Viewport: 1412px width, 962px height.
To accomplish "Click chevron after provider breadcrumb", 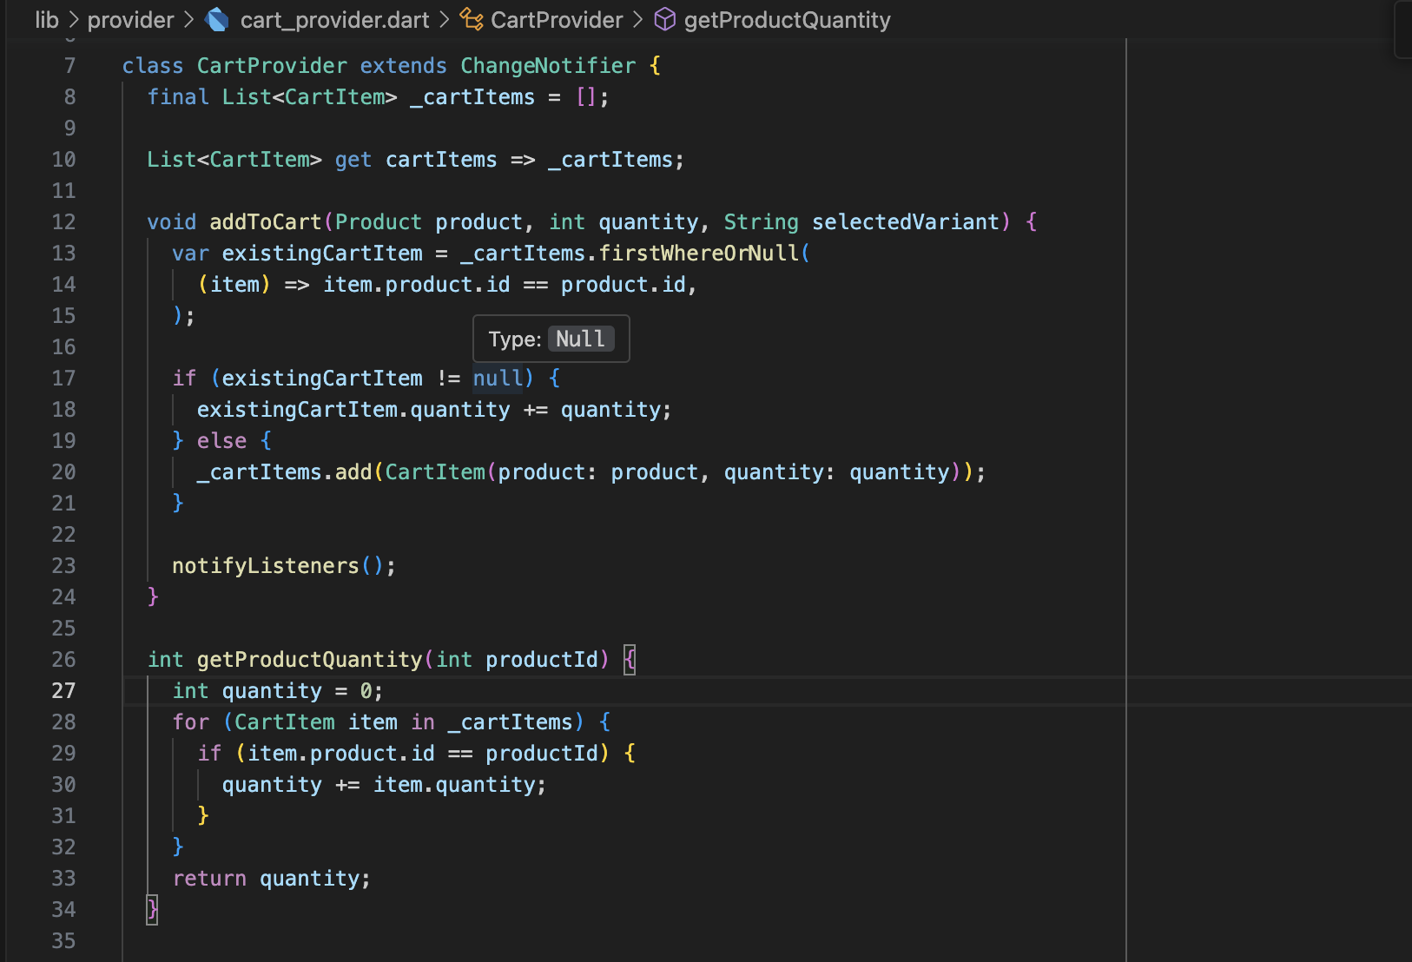I will (x=188, y=20).
